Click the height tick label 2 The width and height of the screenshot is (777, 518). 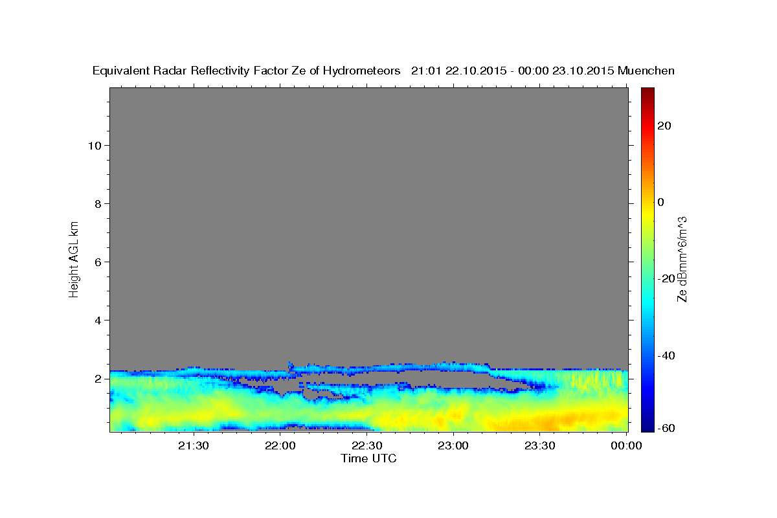pos(98,378)
